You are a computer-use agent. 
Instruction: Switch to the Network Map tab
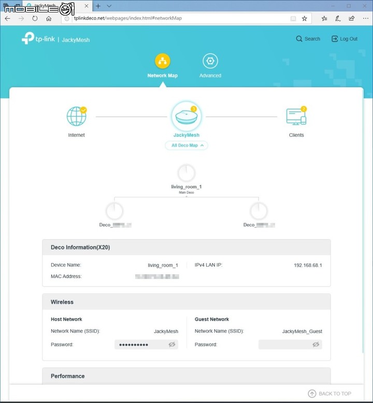pyautogui.click(x=163, y=66)
